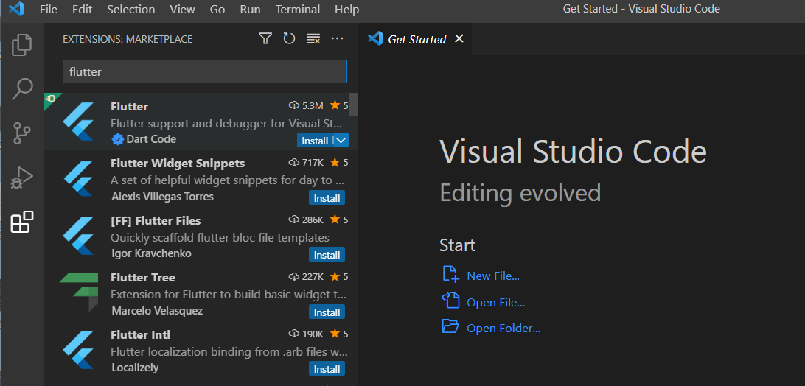Open the View menu
The image size is (805, 386).
[182, 10]
